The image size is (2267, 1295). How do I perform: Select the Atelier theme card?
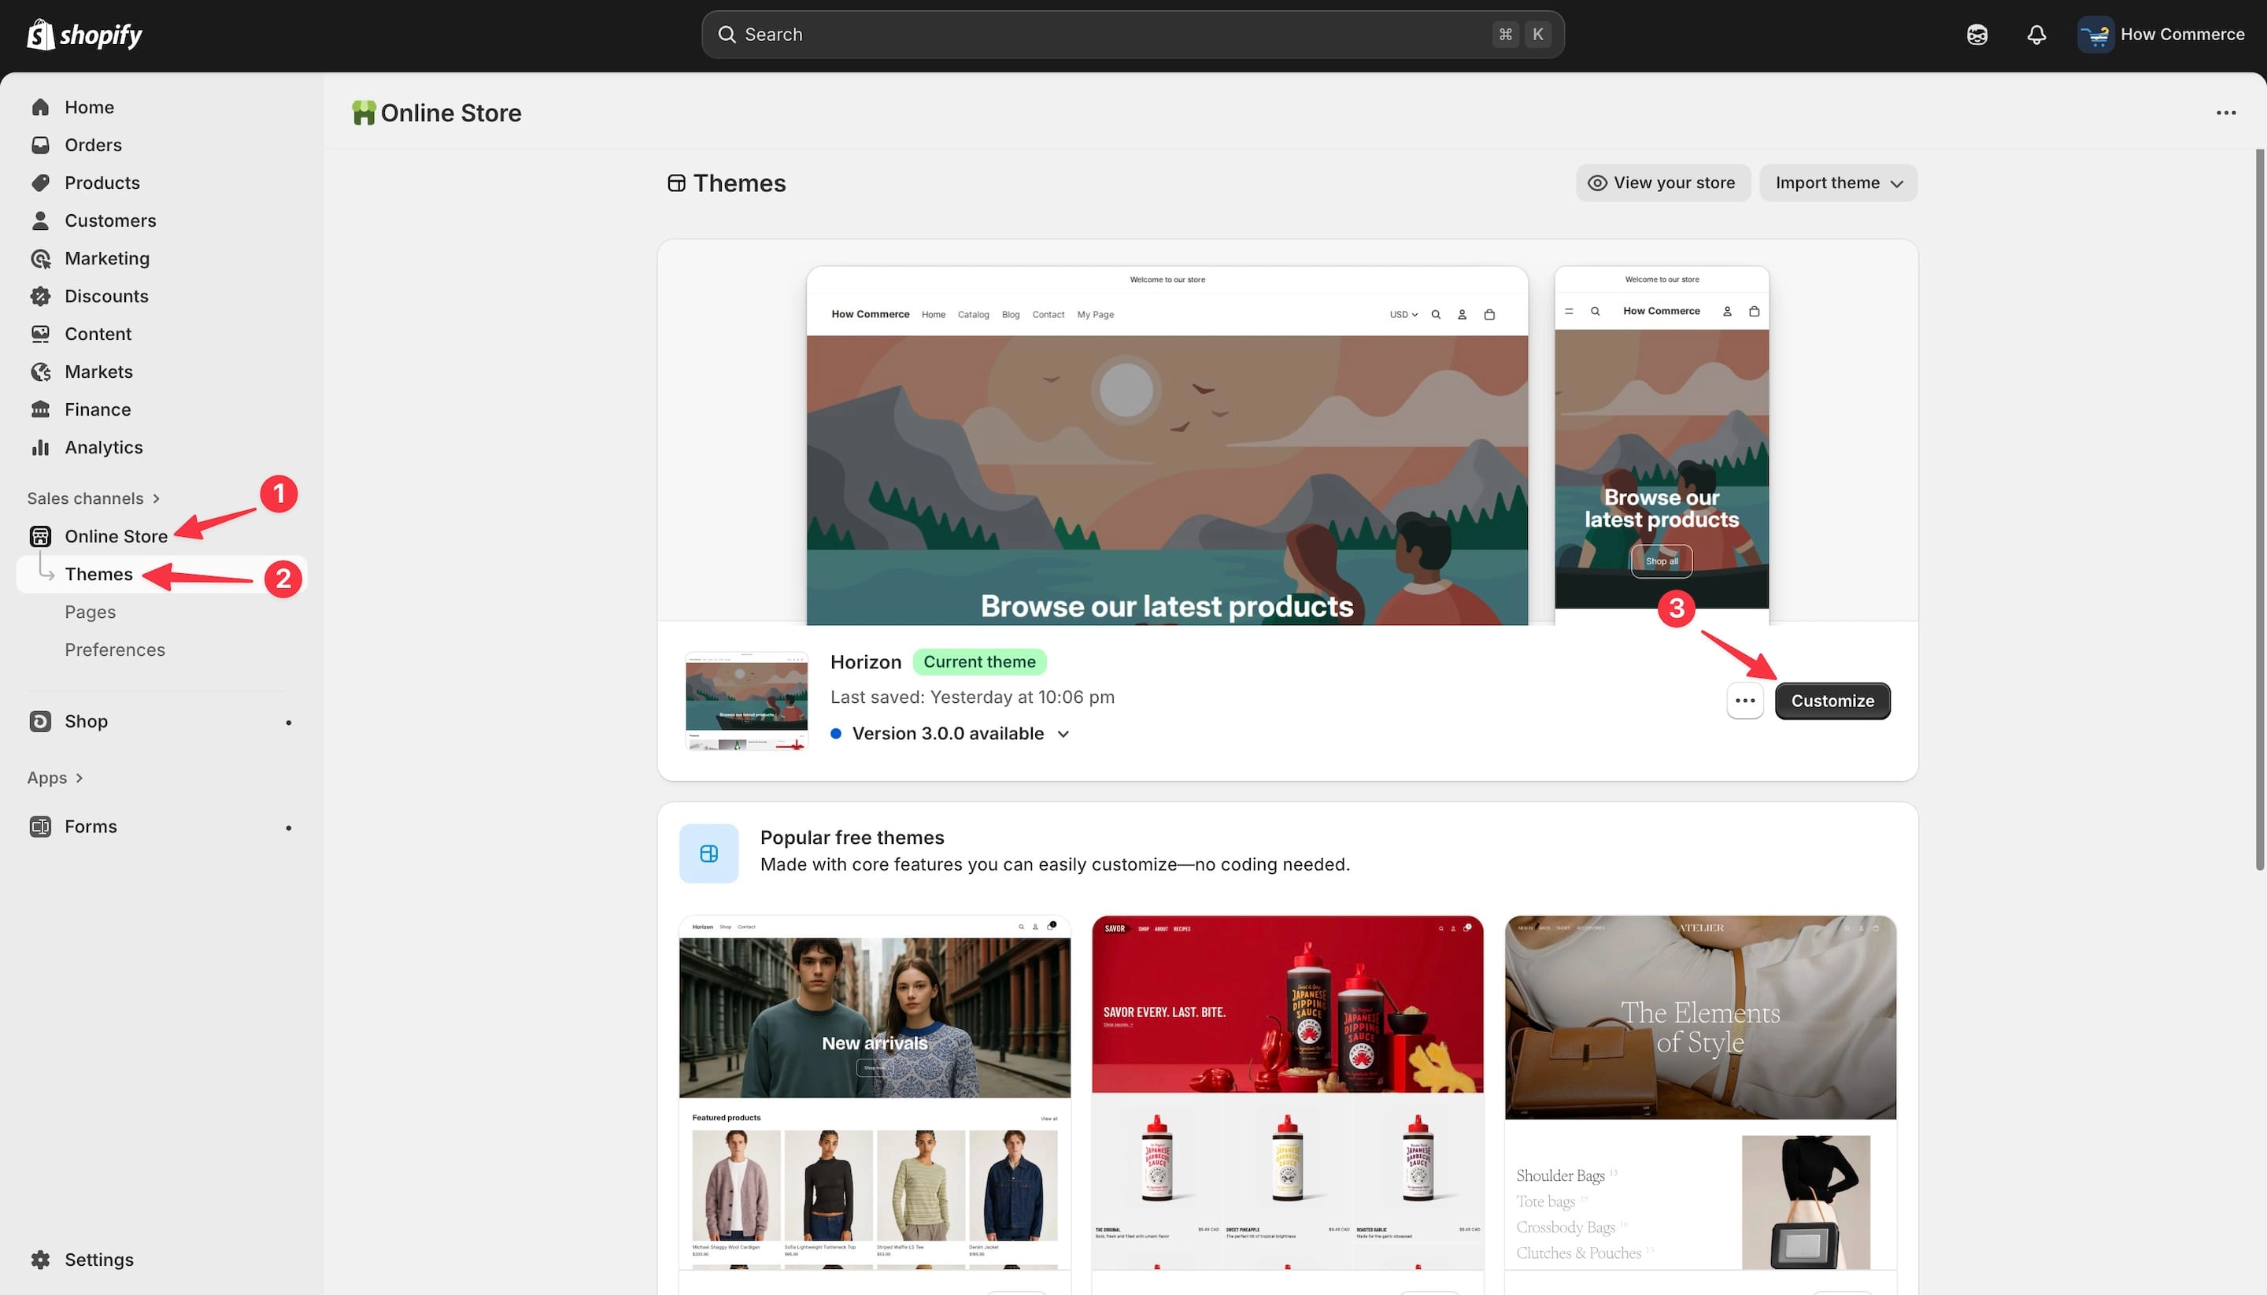point(1699,1092)
